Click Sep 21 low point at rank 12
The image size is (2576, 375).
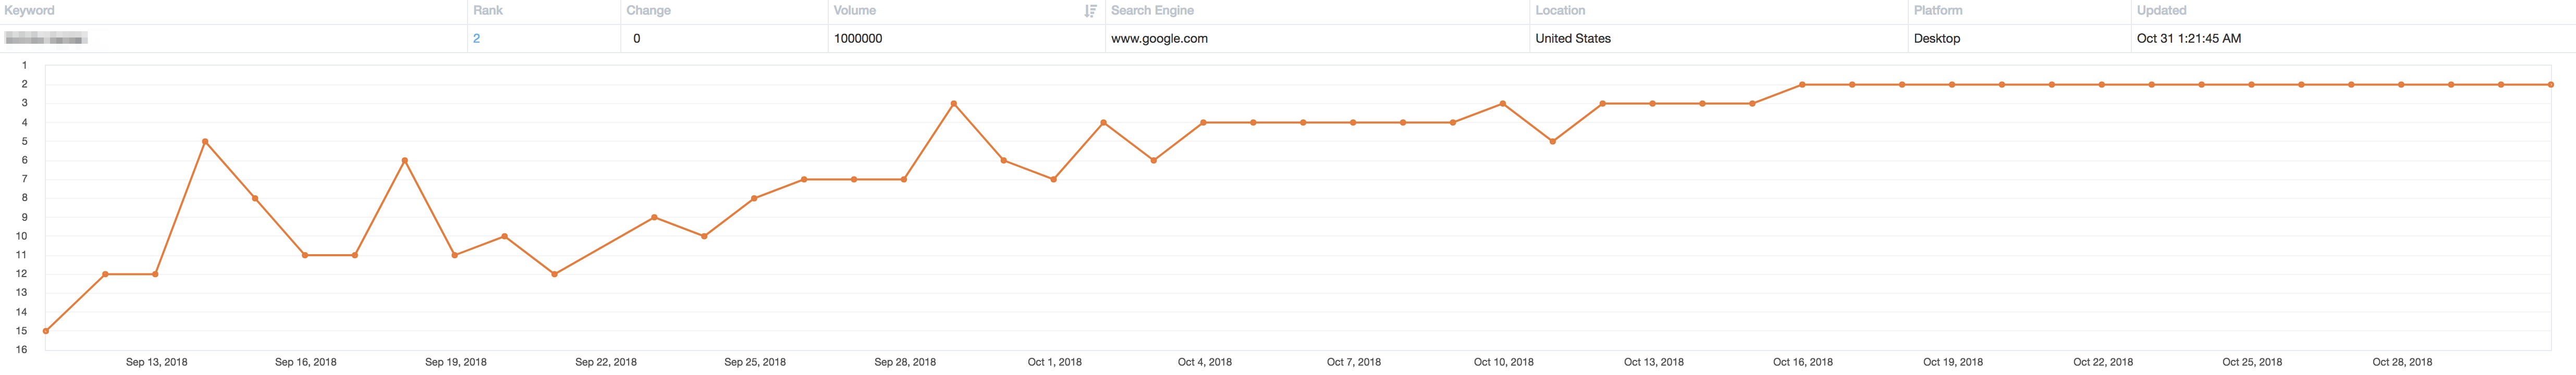point(555,274)
